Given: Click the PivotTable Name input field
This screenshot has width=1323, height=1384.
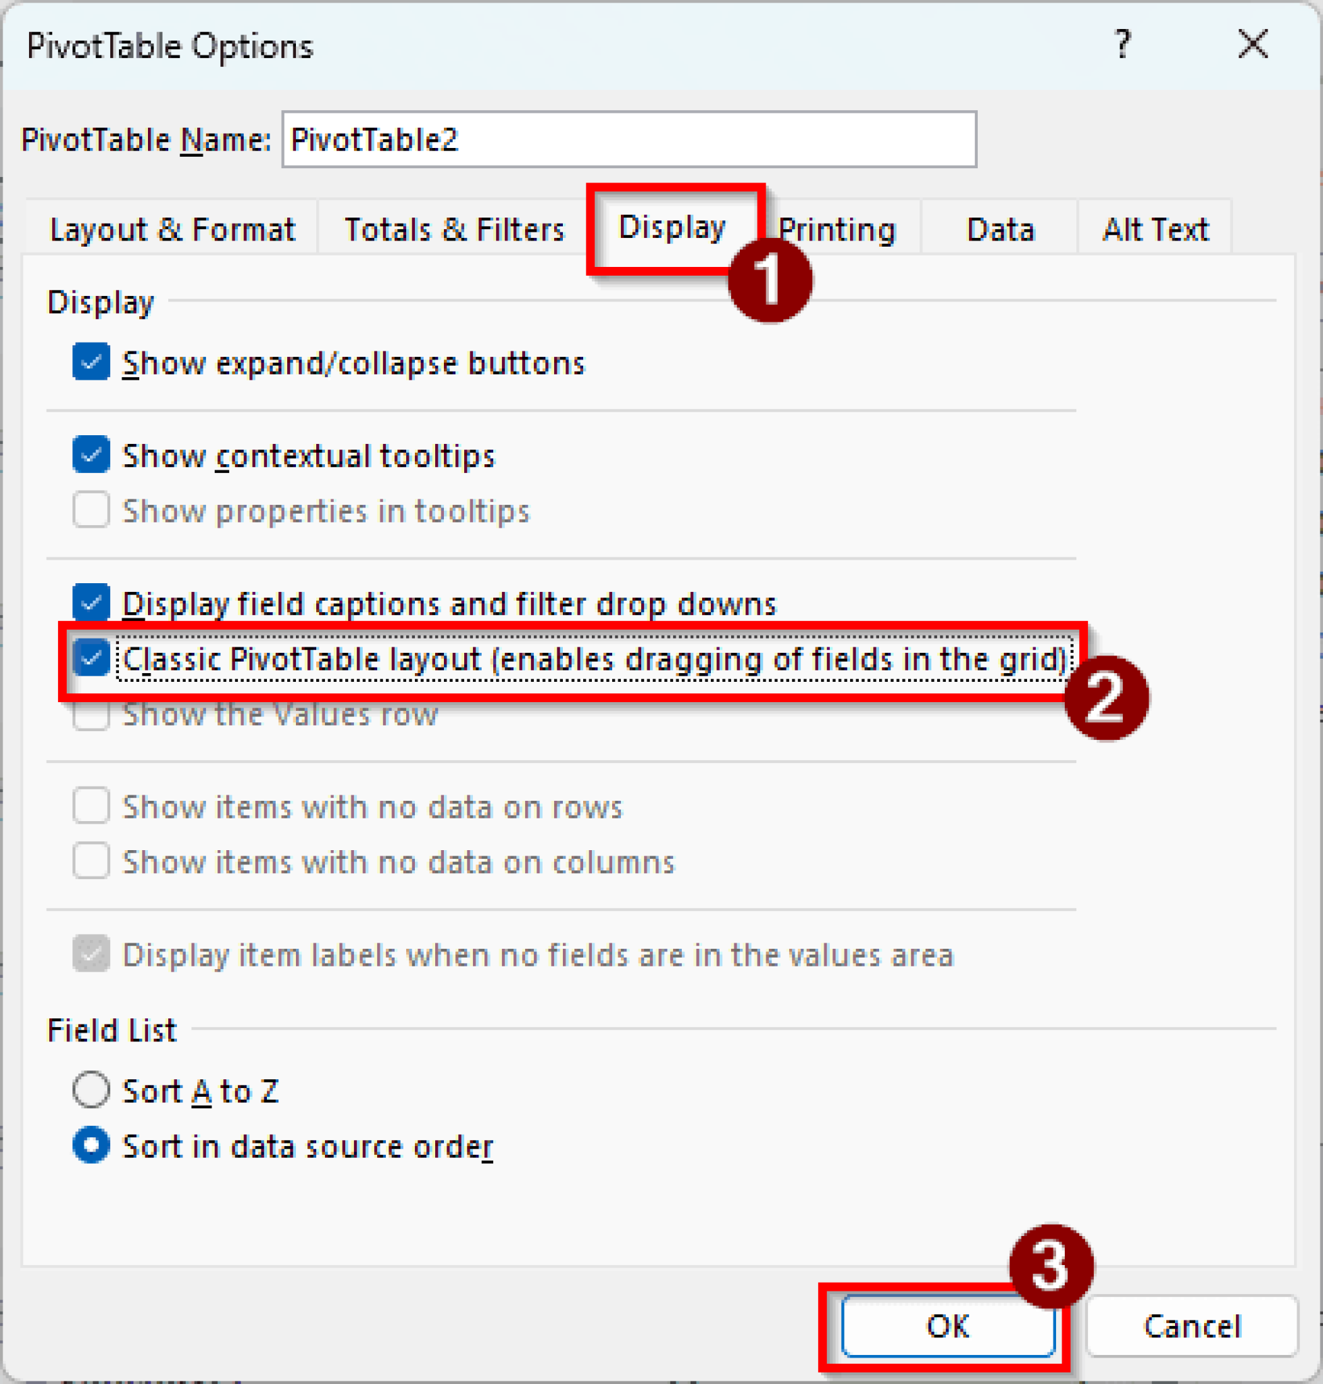Looking at the screenshot, I should pyautogui.click(x=628, y=139).
